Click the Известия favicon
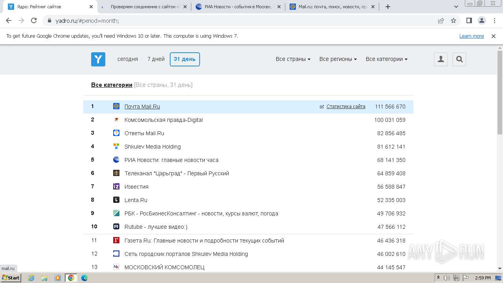The width and height of the screenshot is (503, 283). [x=116, y=186]
